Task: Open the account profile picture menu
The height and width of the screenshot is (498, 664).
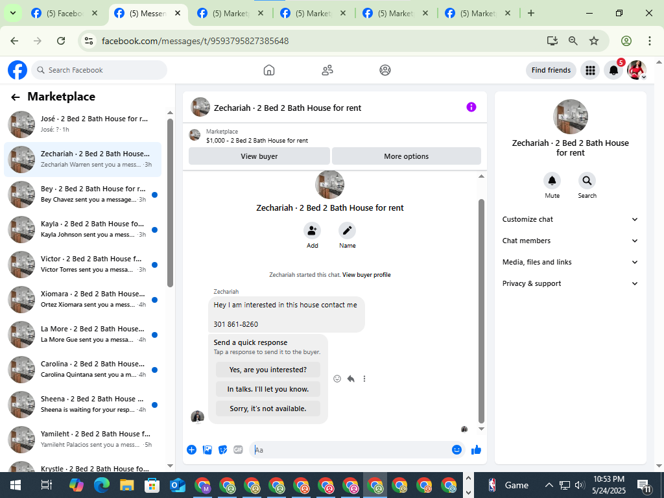Action: coord(637,70)
